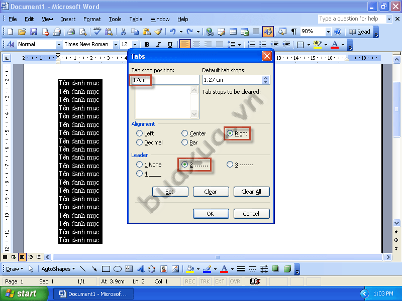Open the AutoShapes menu
Image resolution: width=402 pixels, height=301 pixels.
tap(58, 269)
